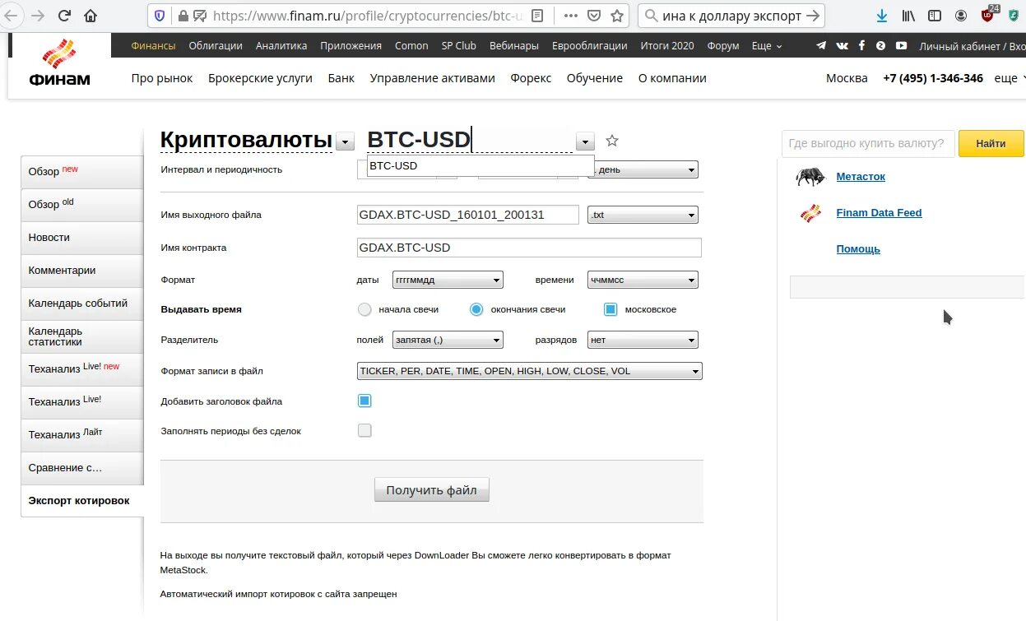1026x621 pixels.
Task: Click the Finam Data Feed logo icon
Action: pyautogui.click(x=810, y=213)
